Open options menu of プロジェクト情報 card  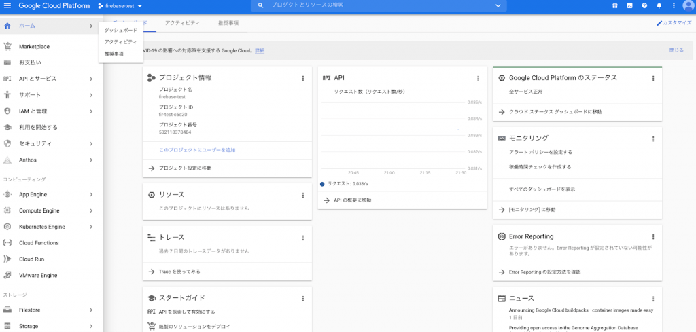(303, 79)
